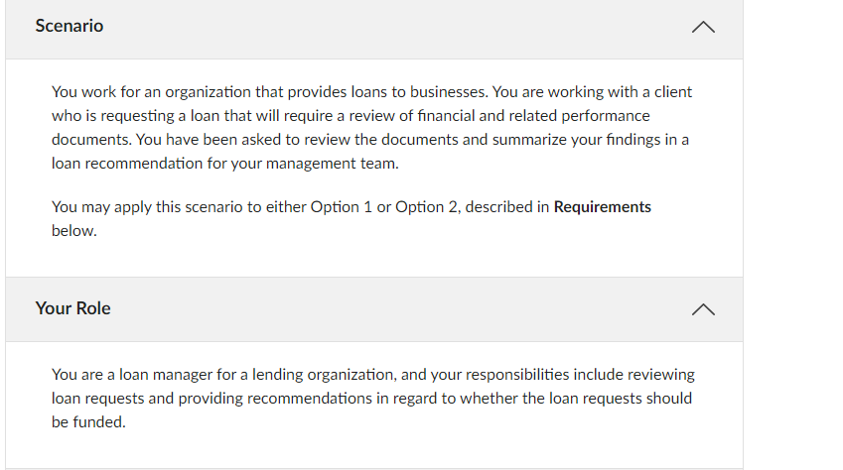Click the chevron arrow in the Your Role header
This screenshot has width=843, height=470.
pyautogui.click(x=702, y=309)
